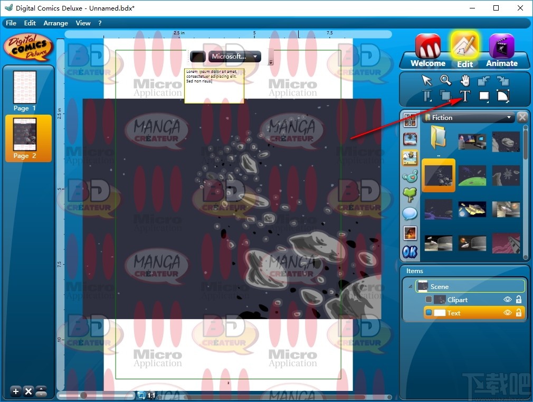
Task: Open the Fiction category dropdown
Action: coord(469,117)
